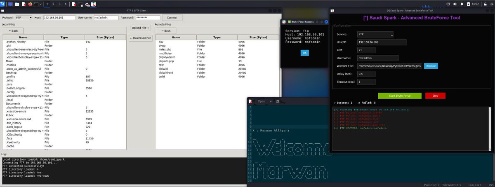This screenshot has width=495, height=187.
Task: Focus the Password field in FTP client
Action: [148, 18]
